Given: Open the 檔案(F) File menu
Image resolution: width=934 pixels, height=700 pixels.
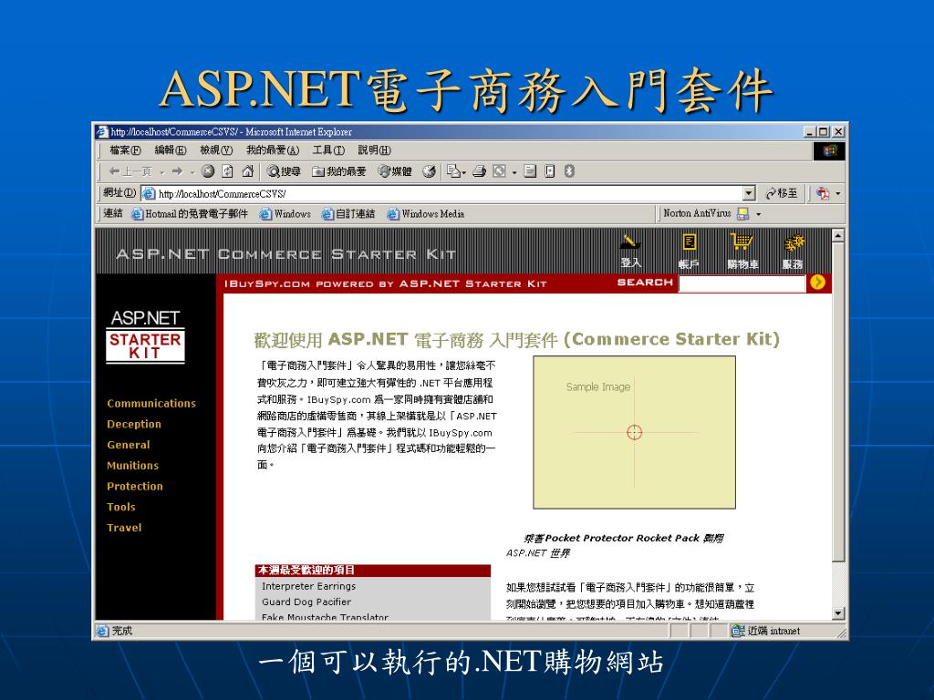Looking at the screenshot, I should (125, 150).
